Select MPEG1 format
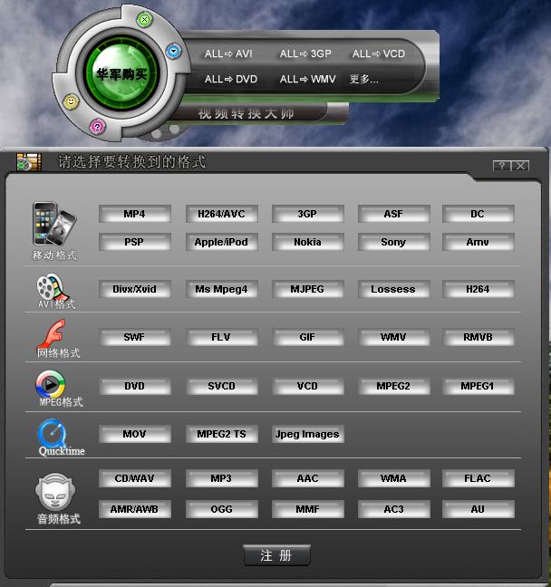The image size is (551, 587). 478,386
